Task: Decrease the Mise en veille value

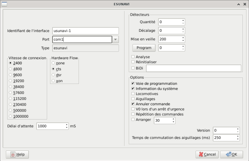Action: (x=183, y=41)
